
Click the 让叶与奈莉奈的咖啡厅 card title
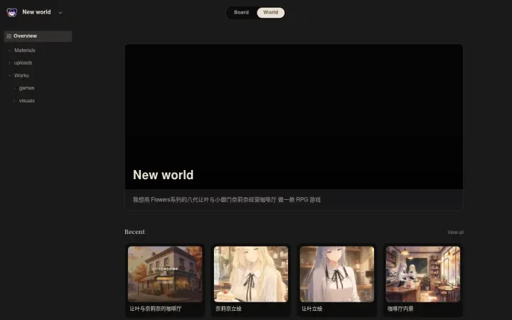point(156,309)
